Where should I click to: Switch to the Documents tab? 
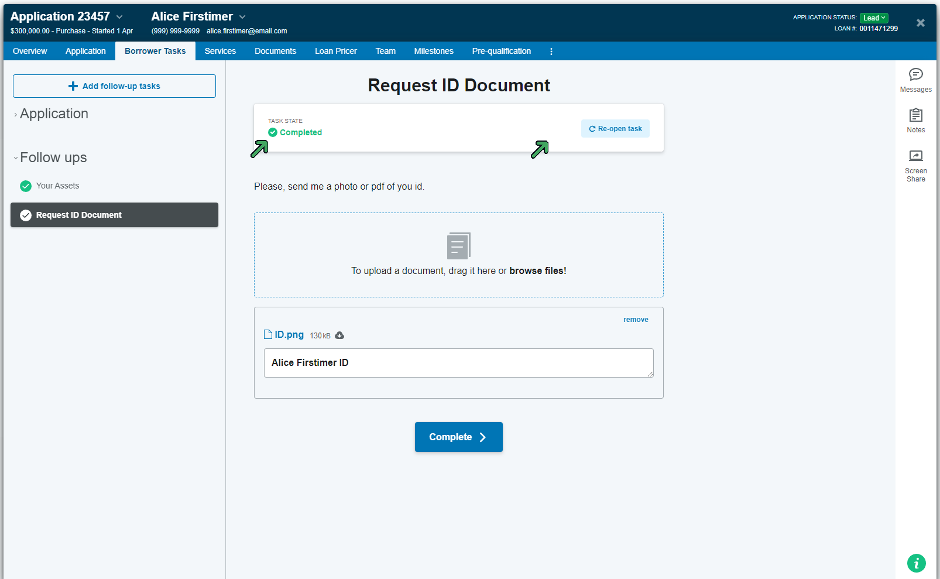pos(275,52)
